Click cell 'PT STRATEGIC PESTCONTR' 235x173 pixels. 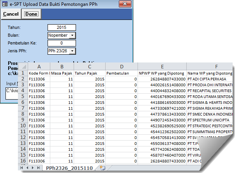pos(210,126)
